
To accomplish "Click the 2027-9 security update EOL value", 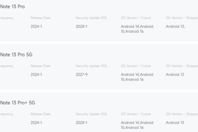I will (81, 75).
